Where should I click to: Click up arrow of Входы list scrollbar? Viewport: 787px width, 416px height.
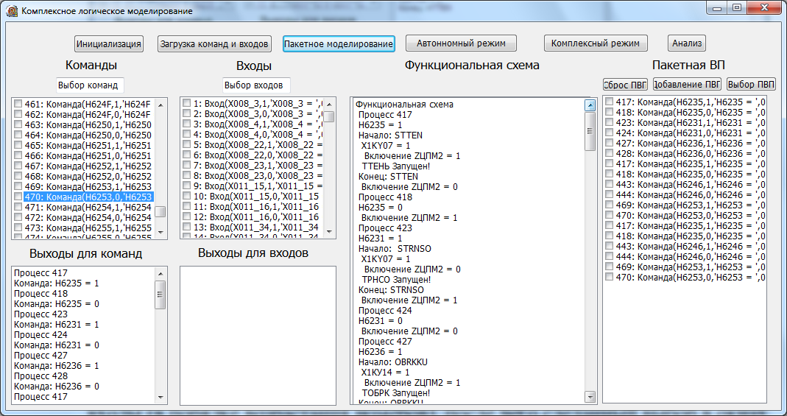coord(329,105)
